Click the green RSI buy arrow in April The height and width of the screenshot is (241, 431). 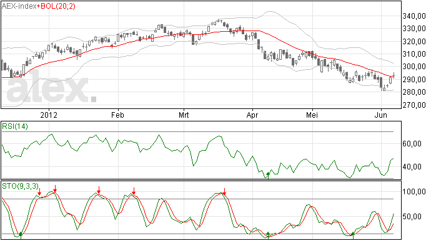pyautogui.click(x=268, y=176)
